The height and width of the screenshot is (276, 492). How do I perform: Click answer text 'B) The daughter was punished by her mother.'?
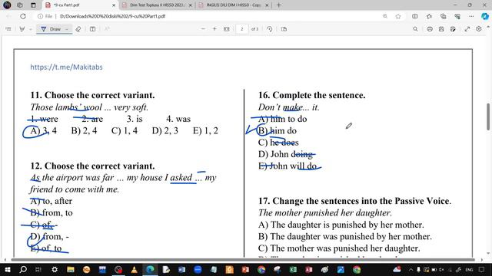click(x=345, y=236)
